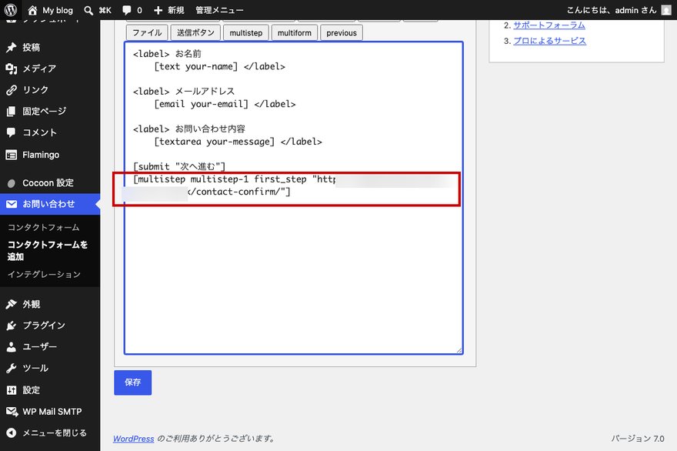This screenshot has width=677, height=451.
Task: Open Cocoon 設定 in the sidebar
Action: pyautogui.click(x=48, y=183)
